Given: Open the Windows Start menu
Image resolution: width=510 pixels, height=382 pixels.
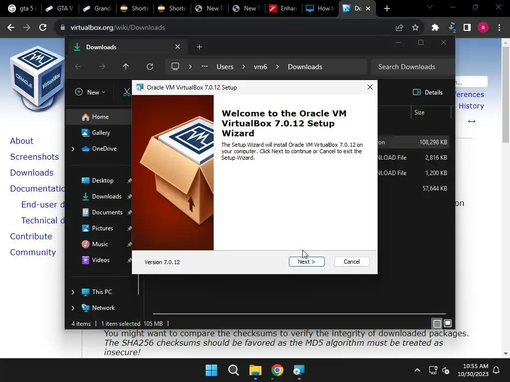Looking at the screenshot, I should tap(211, 370).
